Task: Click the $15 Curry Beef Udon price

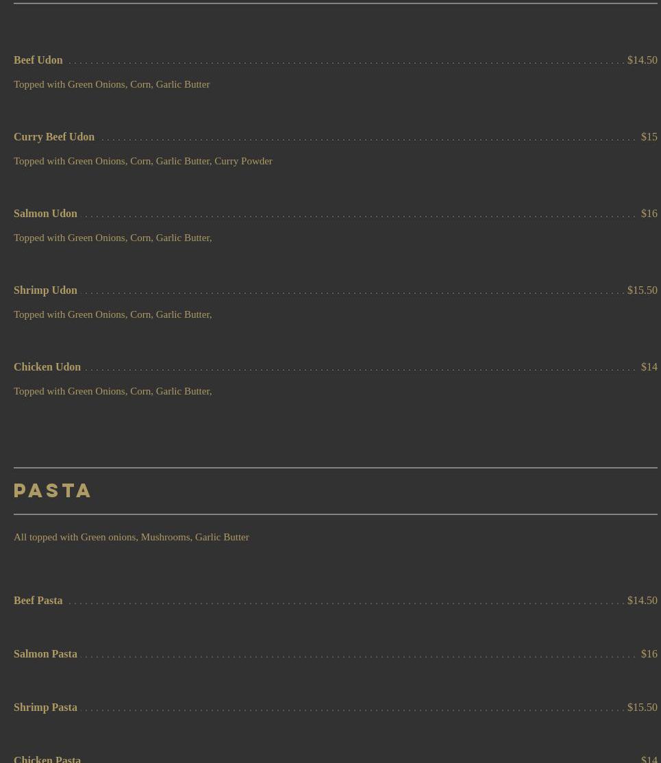Action: tap(649, 137)
